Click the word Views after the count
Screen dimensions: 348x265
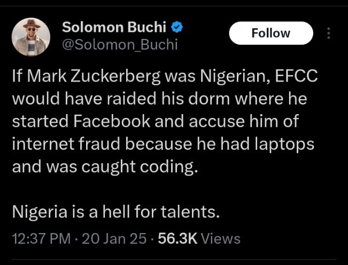[221, 238]
